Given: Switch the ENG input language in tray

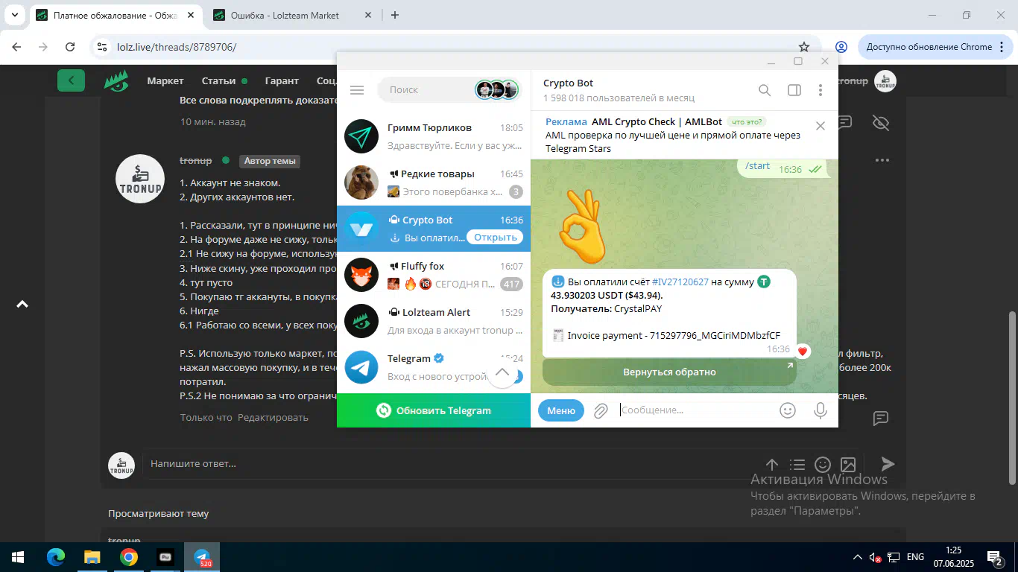Looking at the screenshot, I should [915, 557].
